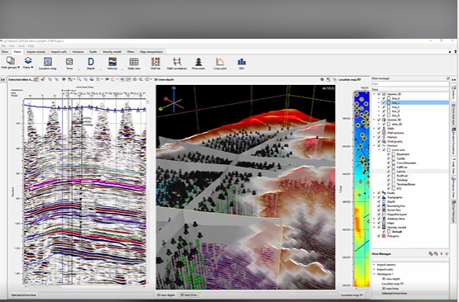
Task: Switch to the Horizons ribbon tab
Action: point(78,52)
